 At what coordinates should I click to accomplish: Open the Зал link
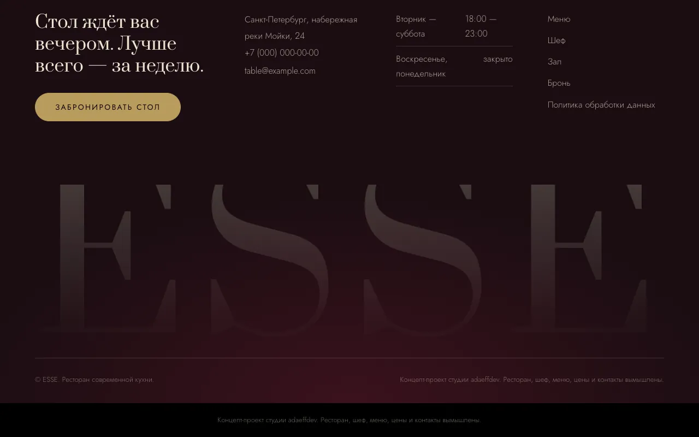[554, 62]
